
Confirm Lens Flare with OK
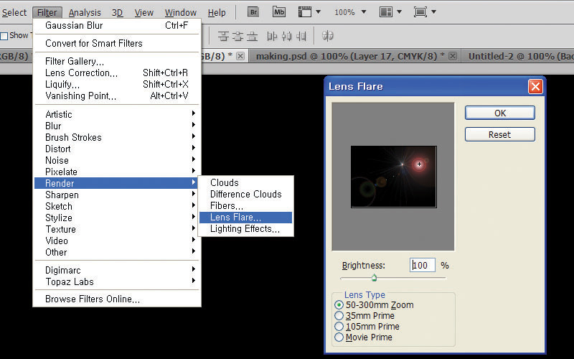pyautogui.click(x=500, y=113)
